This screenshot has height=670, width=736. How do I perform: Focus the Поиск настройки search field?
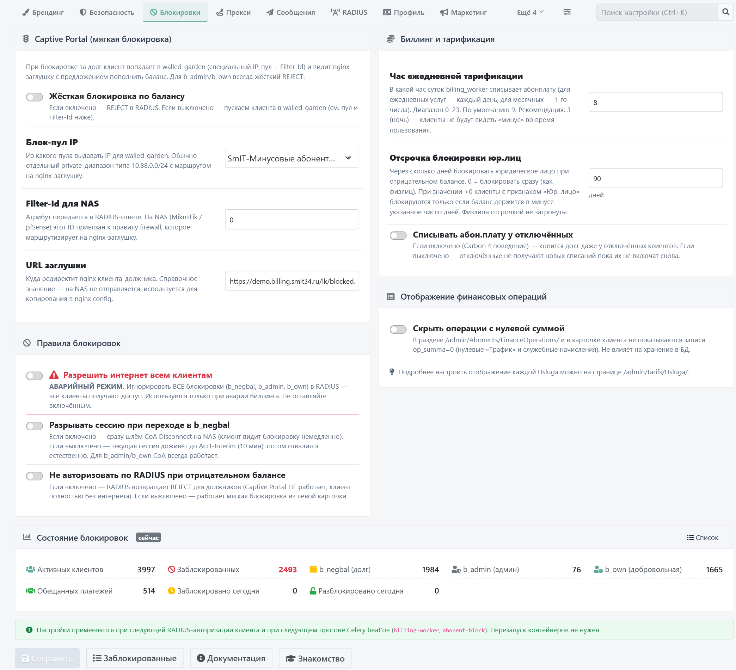(657, 12)
